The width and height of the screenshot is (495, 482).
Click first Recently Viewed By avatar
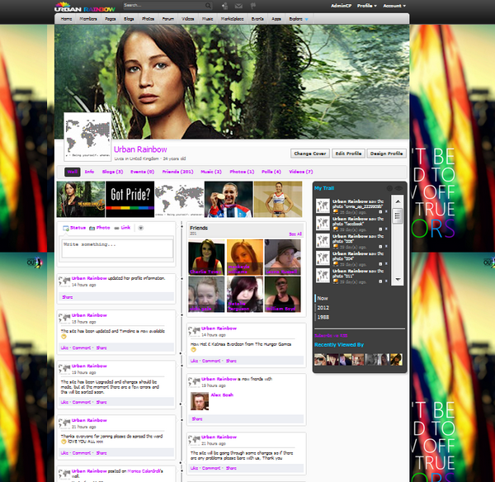[320, 360]
